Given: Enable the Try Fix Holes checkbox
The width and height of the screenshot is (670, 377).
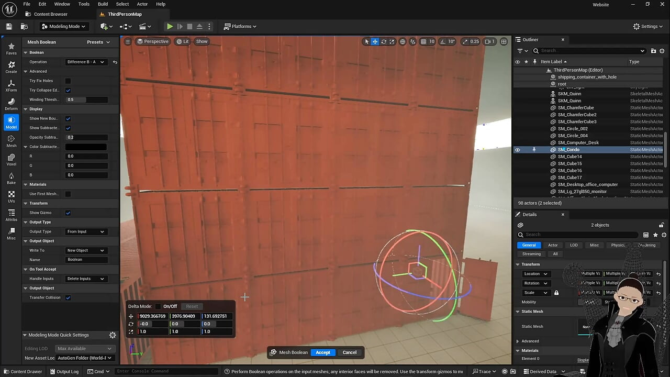Looking at the screenshot, I should (x=68, y=81).
